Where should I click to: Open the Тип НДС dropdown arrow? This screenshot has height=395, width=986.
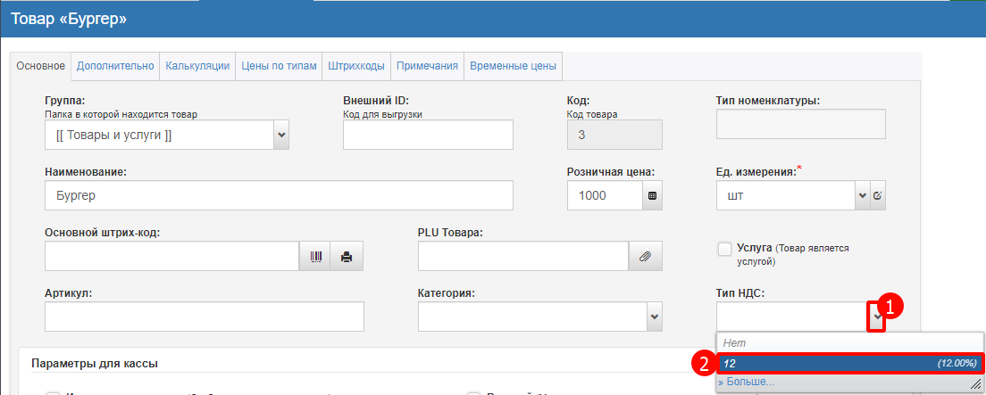[x=877, y=317]
